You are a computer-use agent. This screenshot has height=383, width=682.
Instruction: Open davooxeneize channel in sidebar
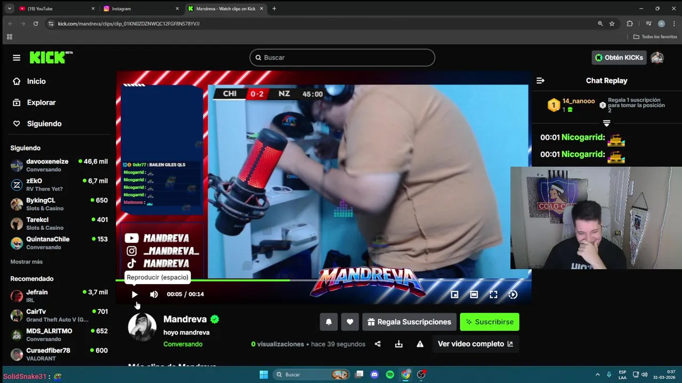coord(59,165)
